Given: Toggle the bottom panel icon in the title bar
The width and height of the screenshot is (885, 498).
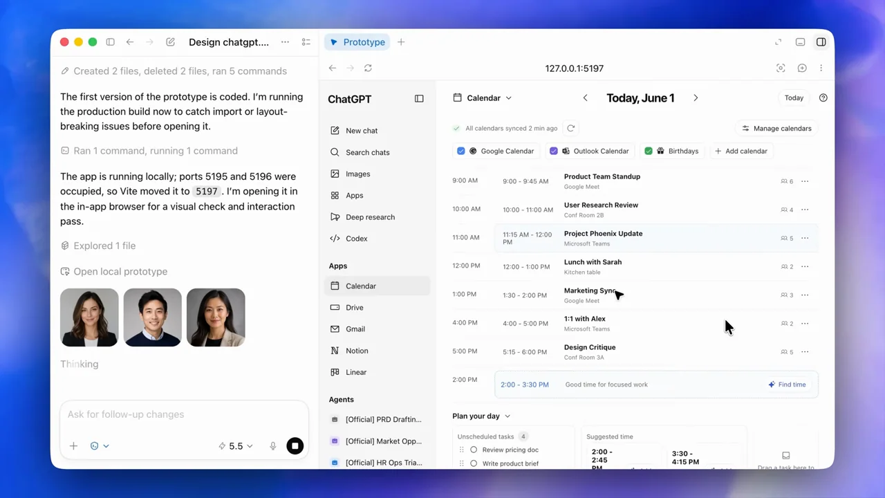Looking at the screenshot, I should (800, 42).
